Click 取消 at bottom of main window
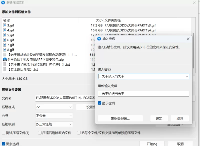 180,144
